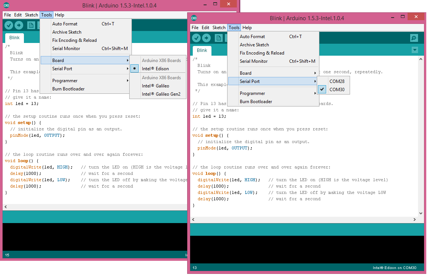
Task: Click Upload arrow icon in right window
Action: [207, 38]
